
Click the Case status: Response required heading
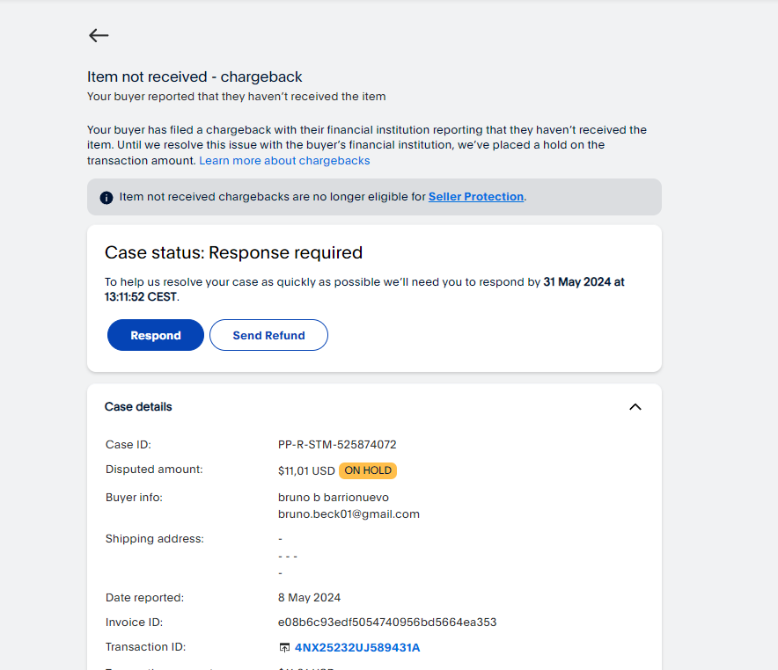(233, 253)
